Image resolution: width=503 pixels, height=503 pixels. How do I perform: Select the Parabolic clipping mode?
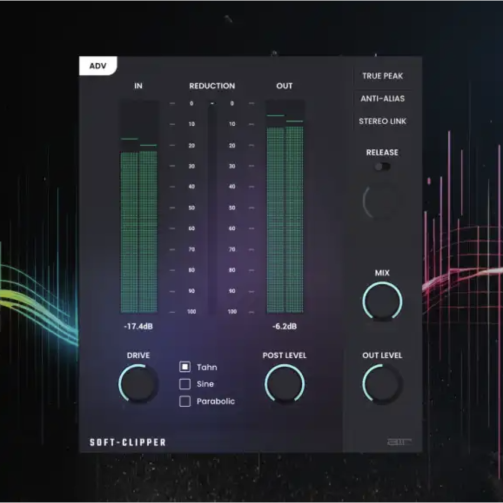185,401
